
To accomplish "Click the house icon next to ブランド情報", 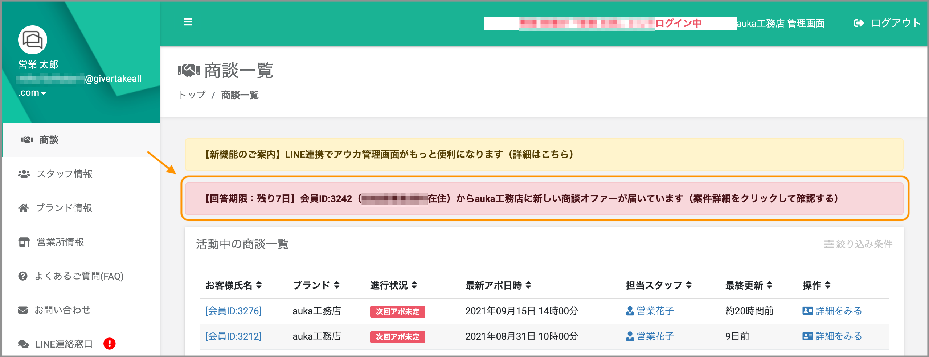I will click(x=24, y=208).
